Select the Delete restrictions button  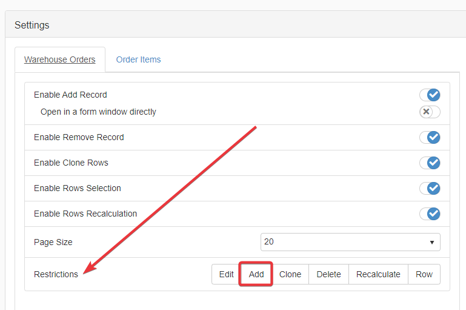pyautogui.click(x=328, y=274)
